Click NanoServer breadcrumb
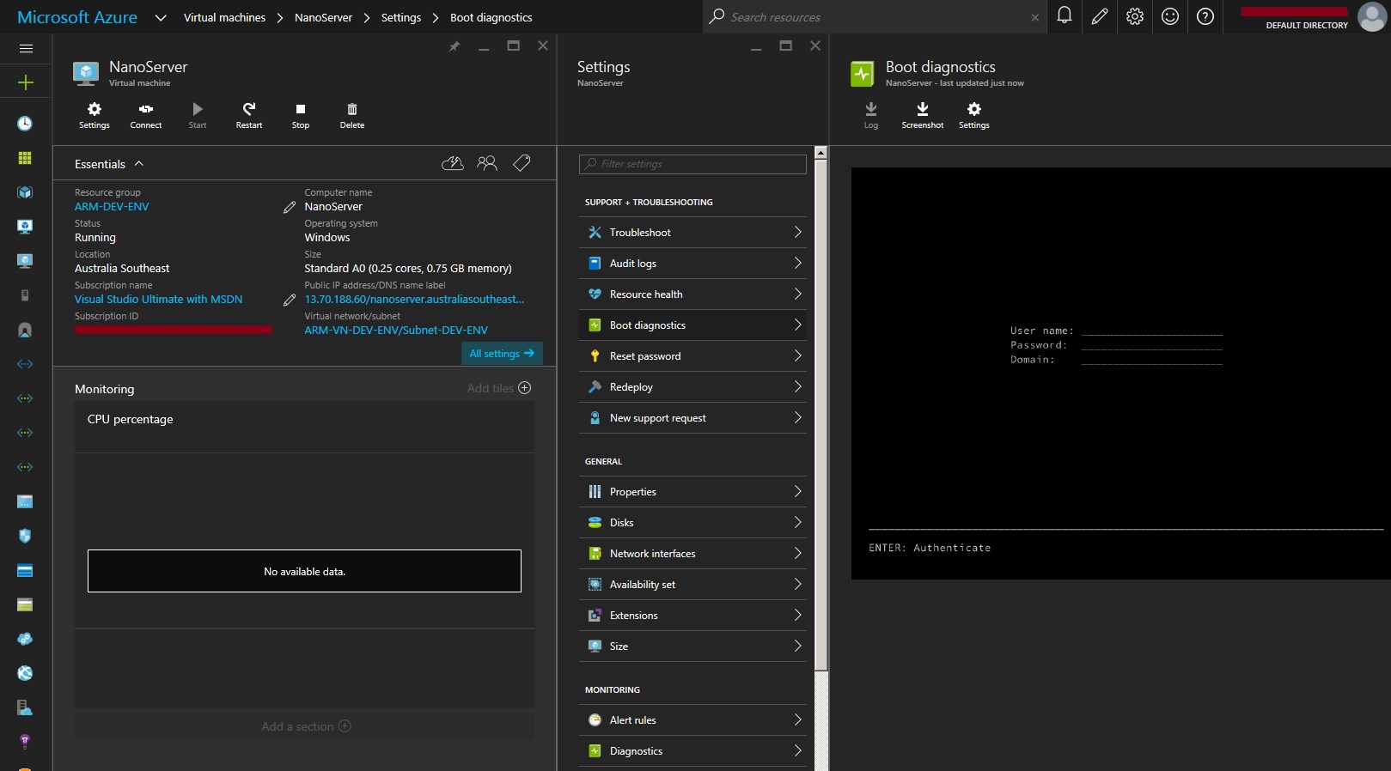 coord(323,17)
